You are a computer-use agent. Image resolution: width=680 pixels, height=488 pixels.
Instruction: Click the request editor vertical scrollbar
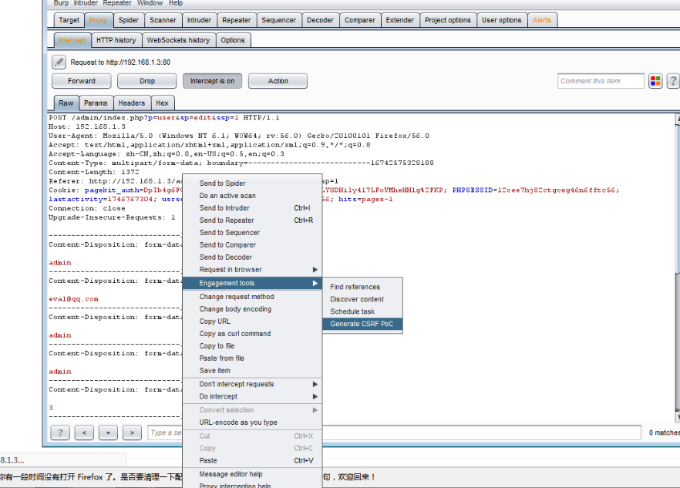tap(678, 268)
